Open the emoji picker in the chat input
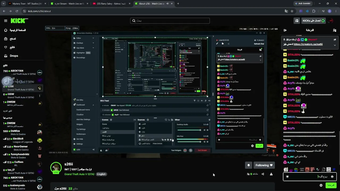The image size is (340, 191). (x=332, y=177)
